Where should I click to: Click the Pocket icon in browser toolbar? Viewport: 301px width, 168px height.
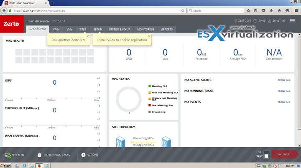(x=263, y=11)
